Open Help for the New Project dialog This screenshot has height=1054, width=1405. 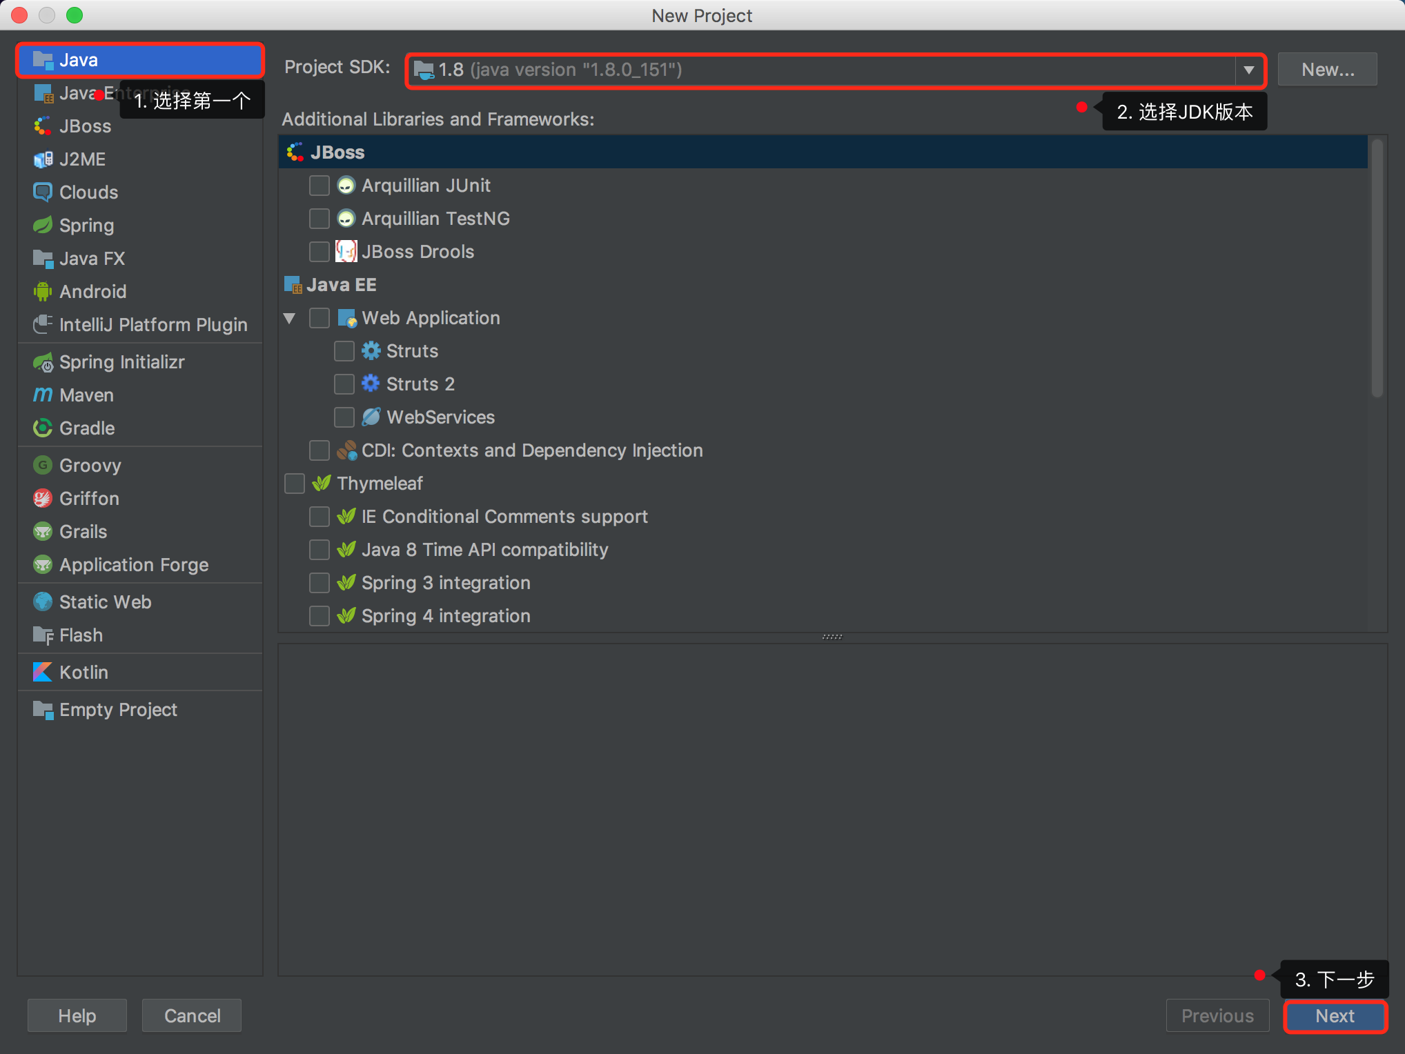77,1016
